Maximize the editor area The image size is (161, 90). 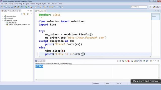pyautogui.click(x=158, y=11)
